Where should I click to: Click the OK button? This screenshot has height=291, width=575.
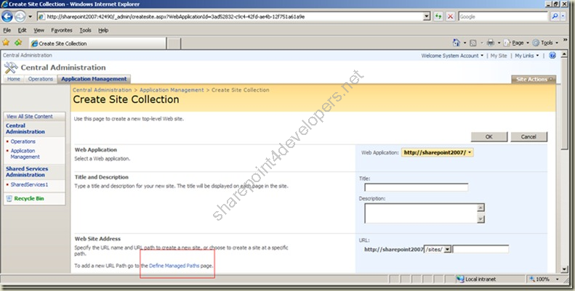coord(488,136)
